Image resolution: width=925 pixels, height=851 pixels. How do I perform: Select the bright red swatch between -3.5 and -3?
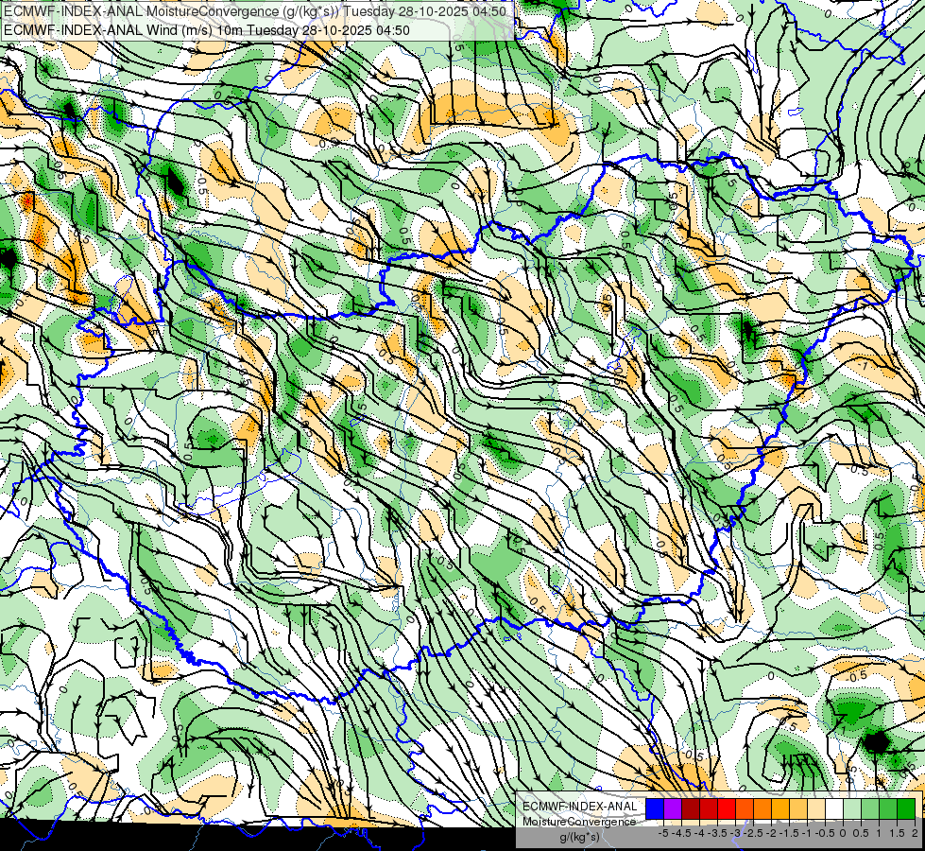(727, 808)
